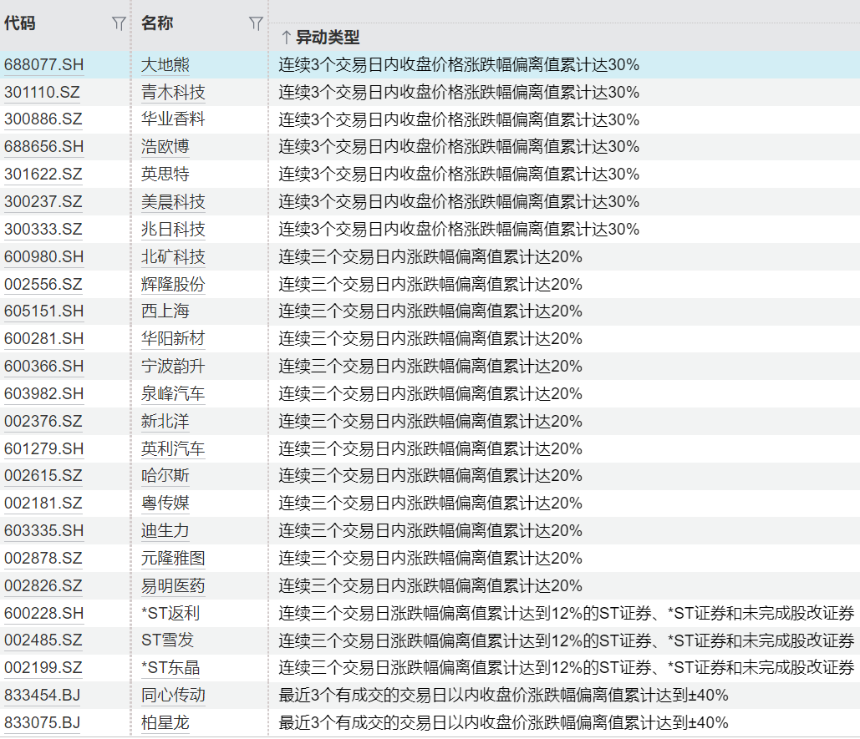Open stock code 833075.BJ

coord(43,722)
